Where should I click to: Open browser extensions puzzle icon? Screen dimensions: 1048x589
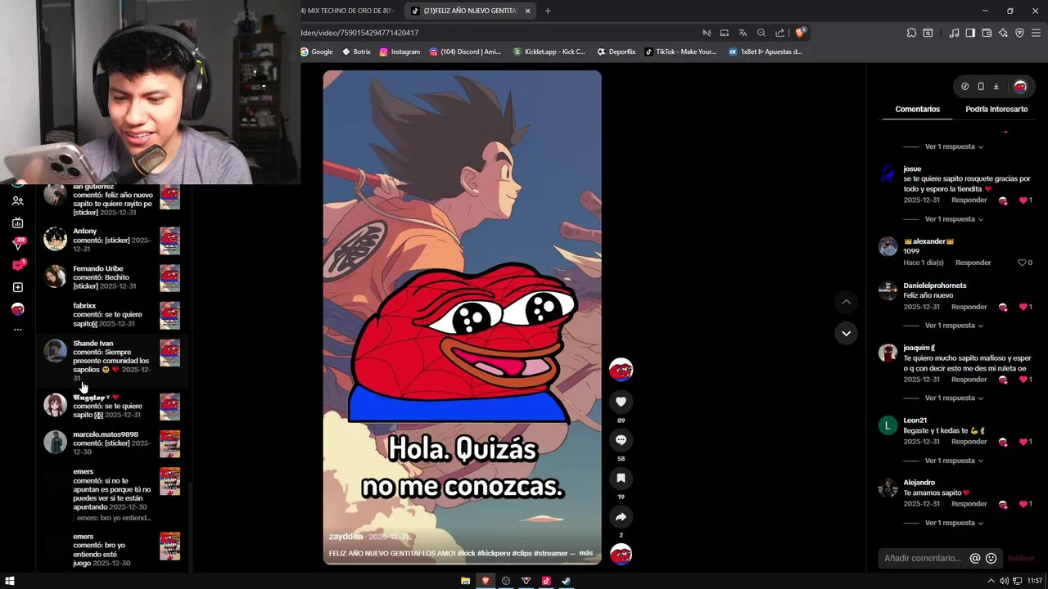pyautogui.click(x=911, y=33)
